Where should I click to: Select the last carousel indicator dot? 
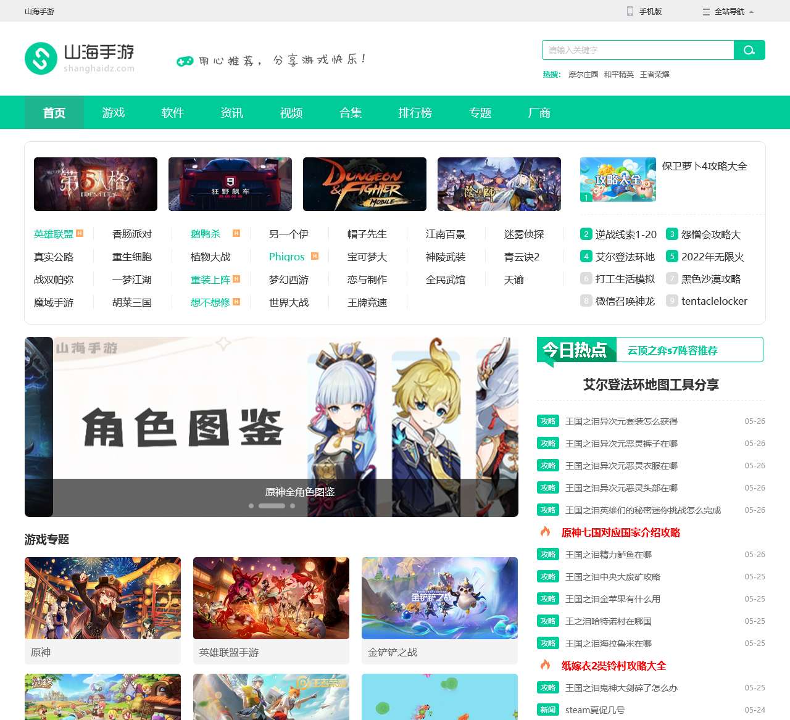pyautogui.click(x=293, y=506)
